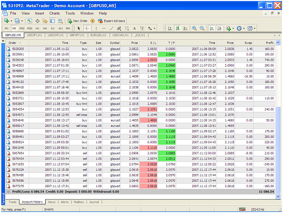Open the File menu
Image resolution: width=283 pixels, height=213 pixels.
[13, 13]
